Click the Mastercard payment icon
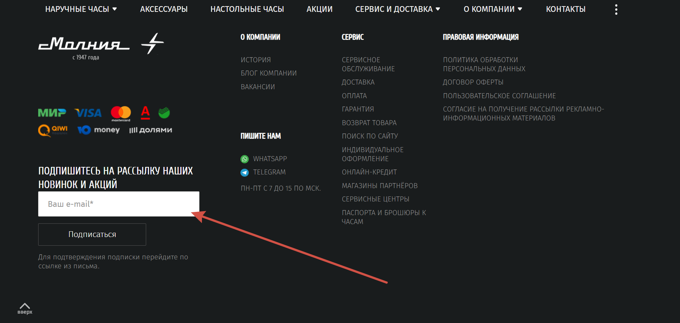The image size is (680, 323). point(121,114)
